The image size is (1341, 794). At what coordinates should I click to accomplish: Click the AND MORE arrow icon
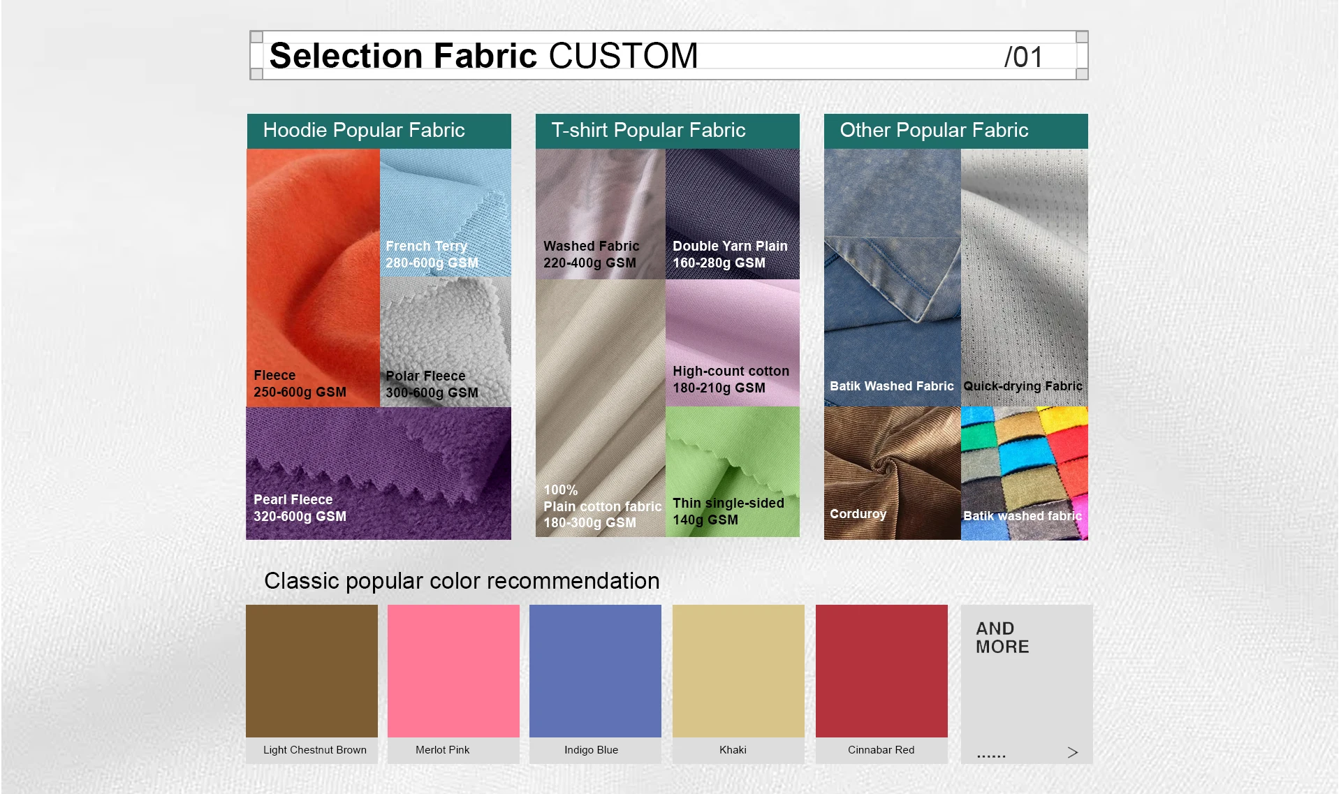click(x=1073, y=752)
